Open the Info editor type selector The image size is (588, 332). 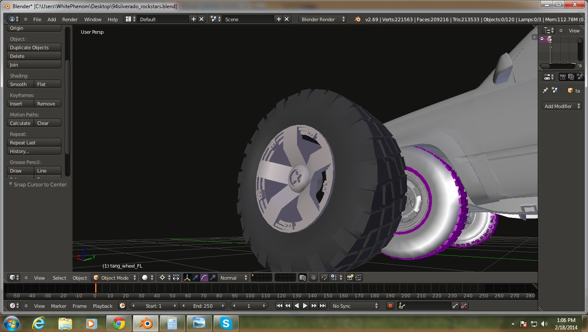point(14,19)
